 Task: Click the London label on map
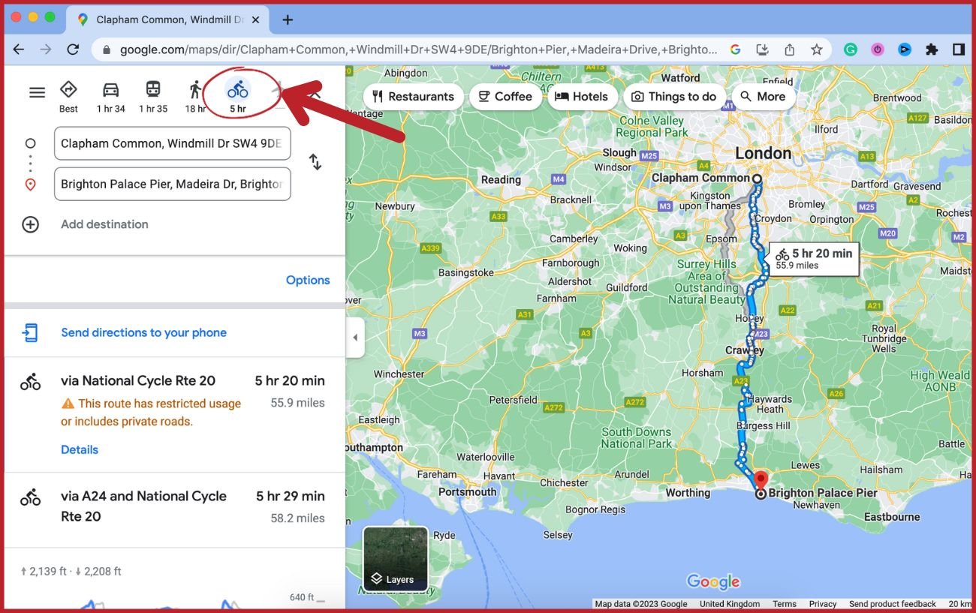point(763,153)
